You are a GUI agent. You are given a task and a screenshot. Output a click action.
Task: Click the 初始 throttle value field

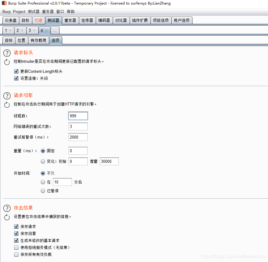78,161
